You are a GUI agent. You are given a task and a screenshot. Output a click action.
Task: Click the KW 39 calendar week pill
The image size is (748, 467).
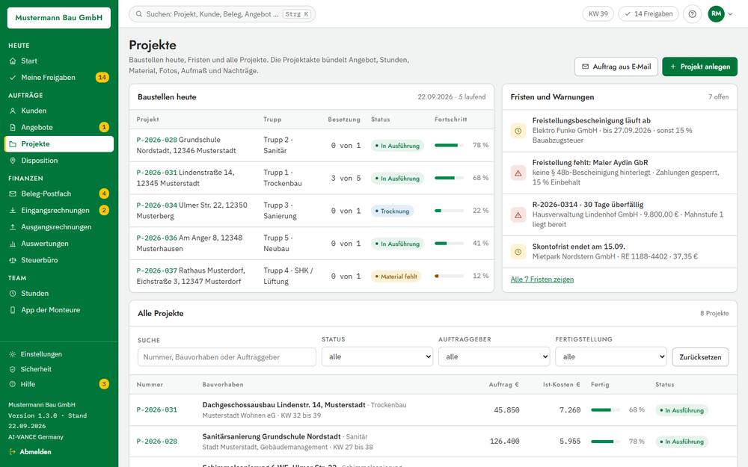(598, 13)
